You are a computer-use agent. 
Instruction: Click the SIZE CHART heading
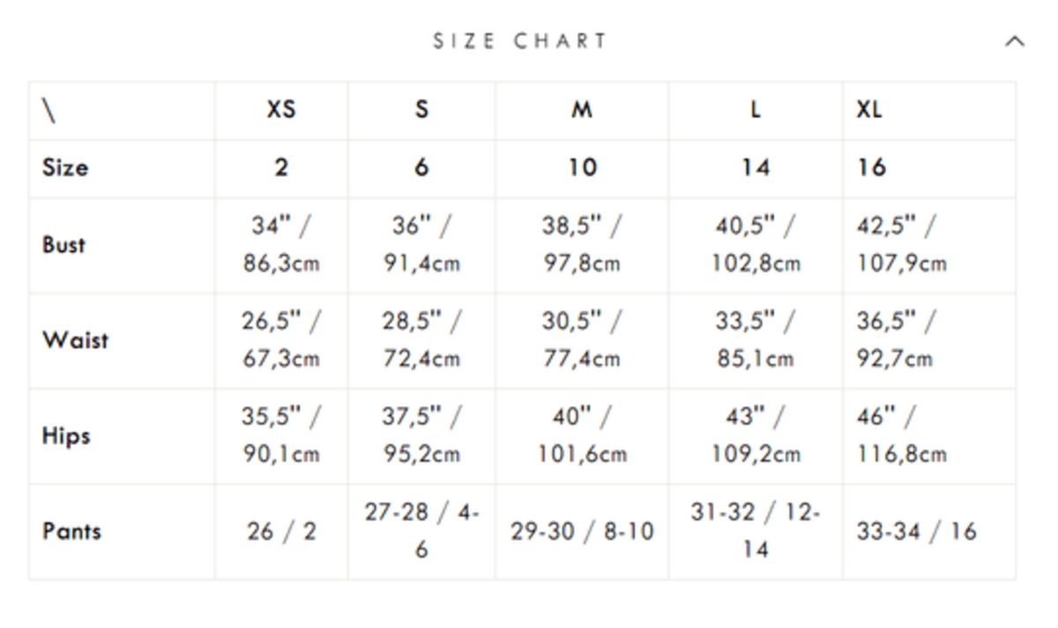point(520,41)
